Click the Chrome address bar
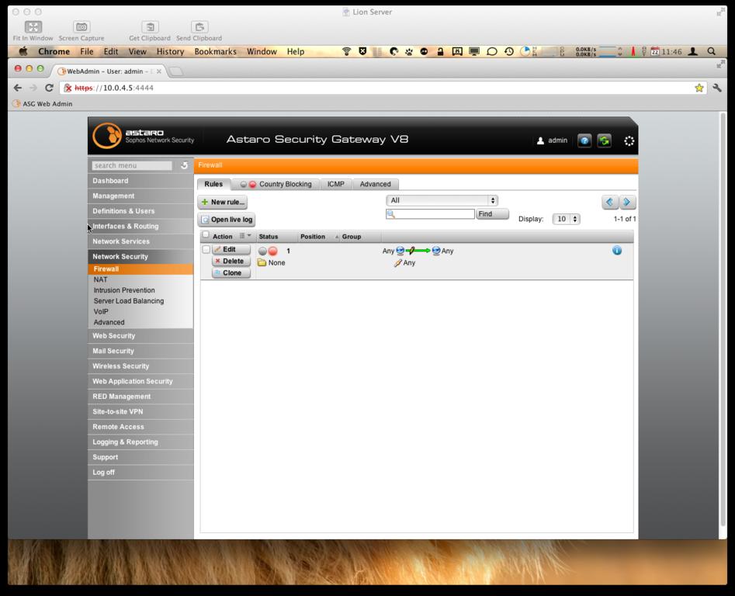 coord(384,88)
